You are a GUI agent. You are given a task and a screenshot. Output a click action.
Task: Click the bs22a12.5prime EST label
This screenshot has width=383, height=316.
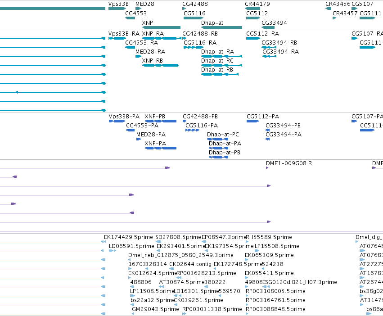click(153, 300)
